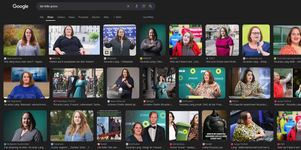Open 'Grünen-Chefin stimmt ge...' merkur link
The height and width of the screenshot is (150, 301).
123,105
